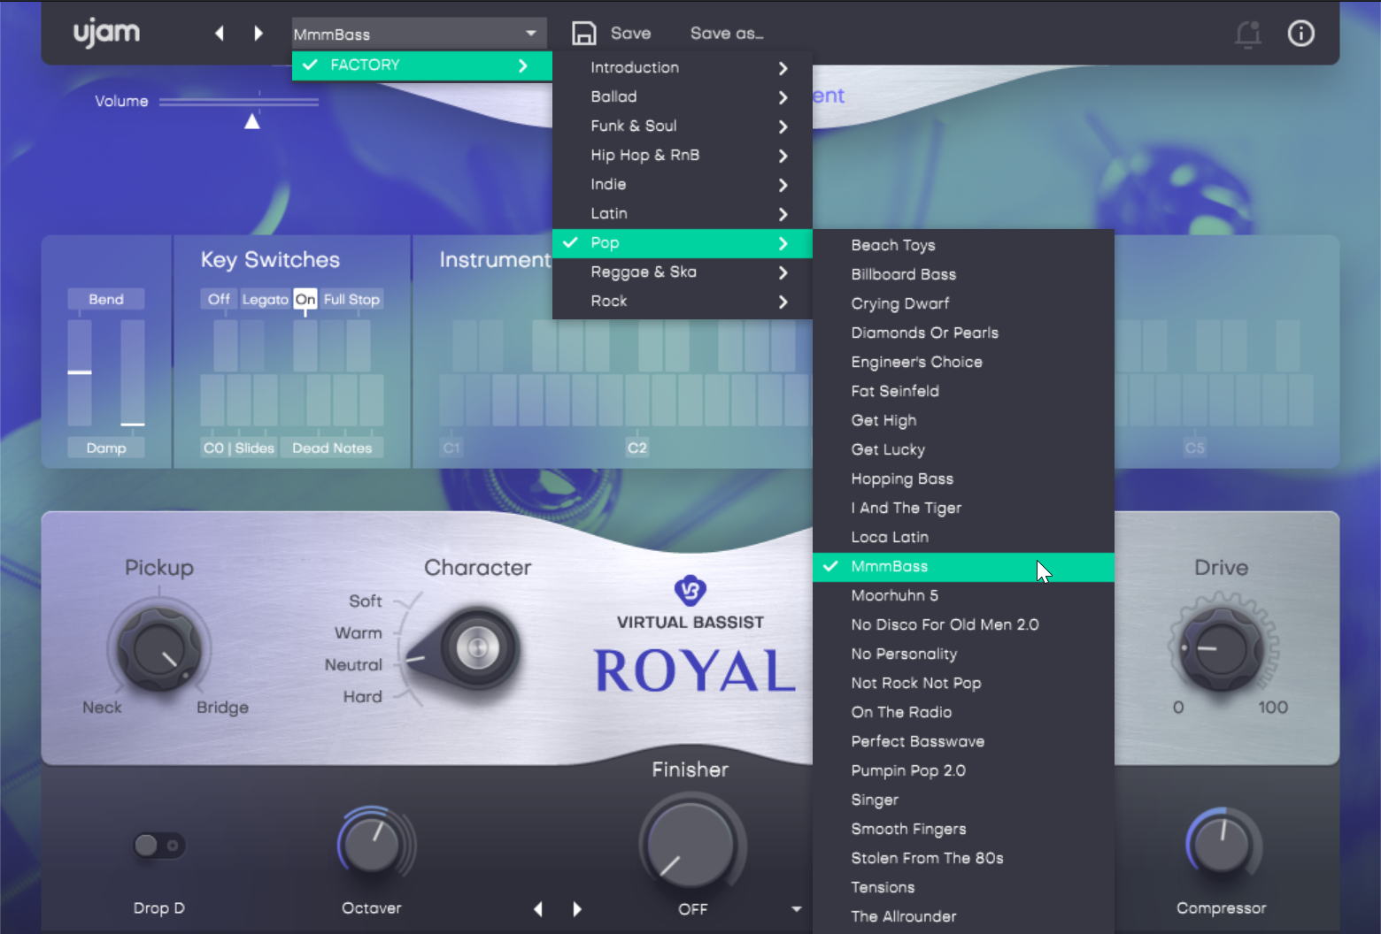Screen dimensions: 1381x934
Task: Select Singer preset
Action: coord(963,800)
